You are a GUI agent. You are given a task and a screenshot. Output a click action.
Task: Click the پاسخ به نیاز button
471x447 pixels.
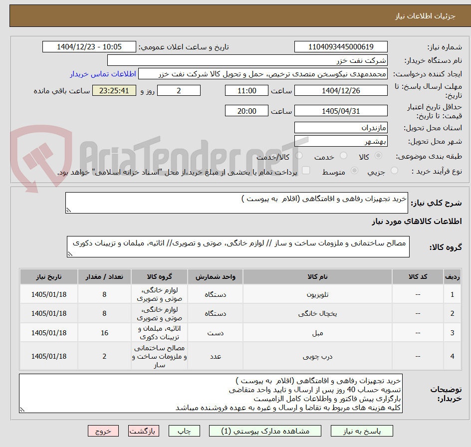(362, 431)
